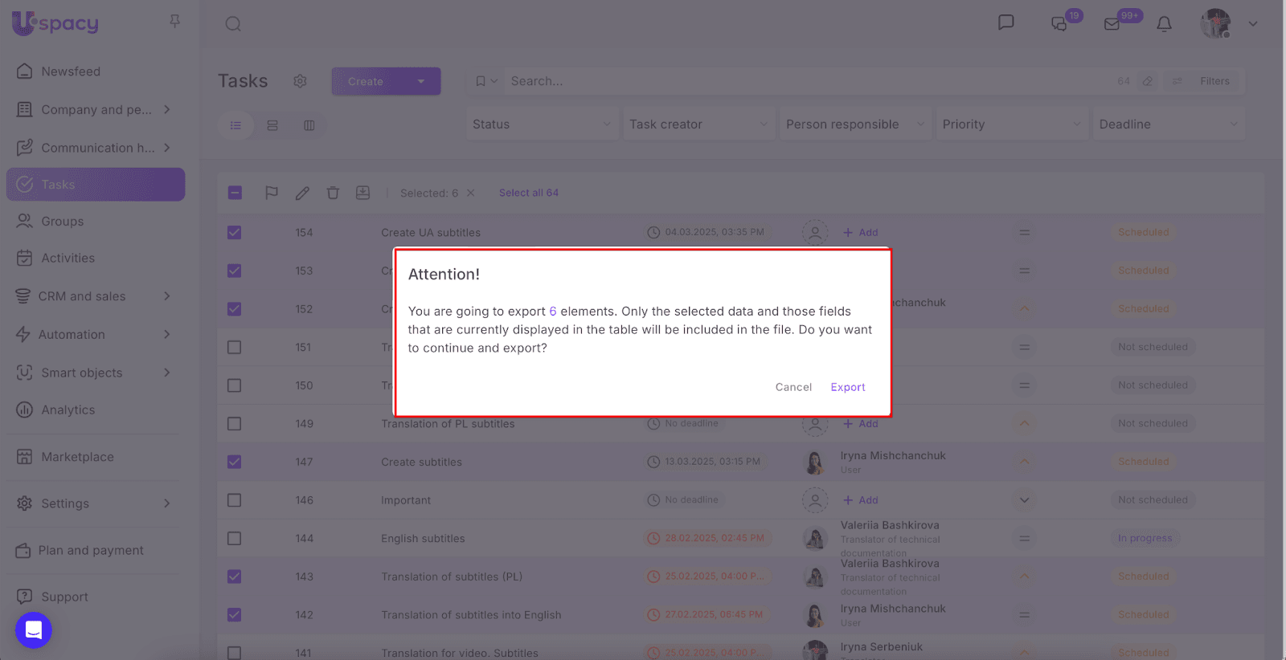Click into the tasks Search field

804,81
